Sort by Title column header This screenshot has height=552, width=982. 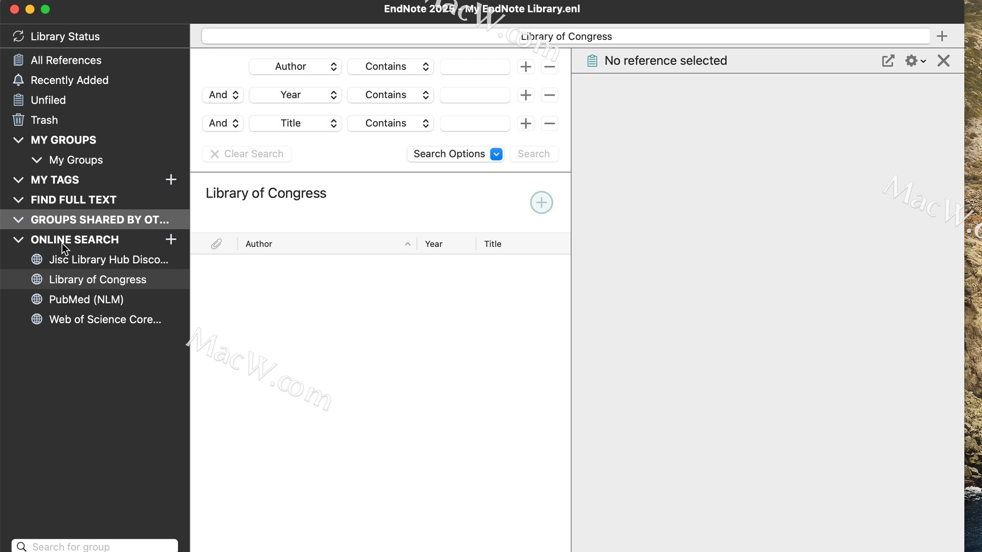pyautogui.click(x=524, y=244)
